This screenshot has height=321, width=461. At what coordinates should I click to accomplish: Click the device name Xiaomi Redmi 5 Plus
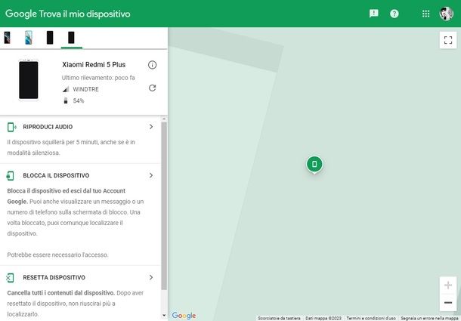[94, 65]
